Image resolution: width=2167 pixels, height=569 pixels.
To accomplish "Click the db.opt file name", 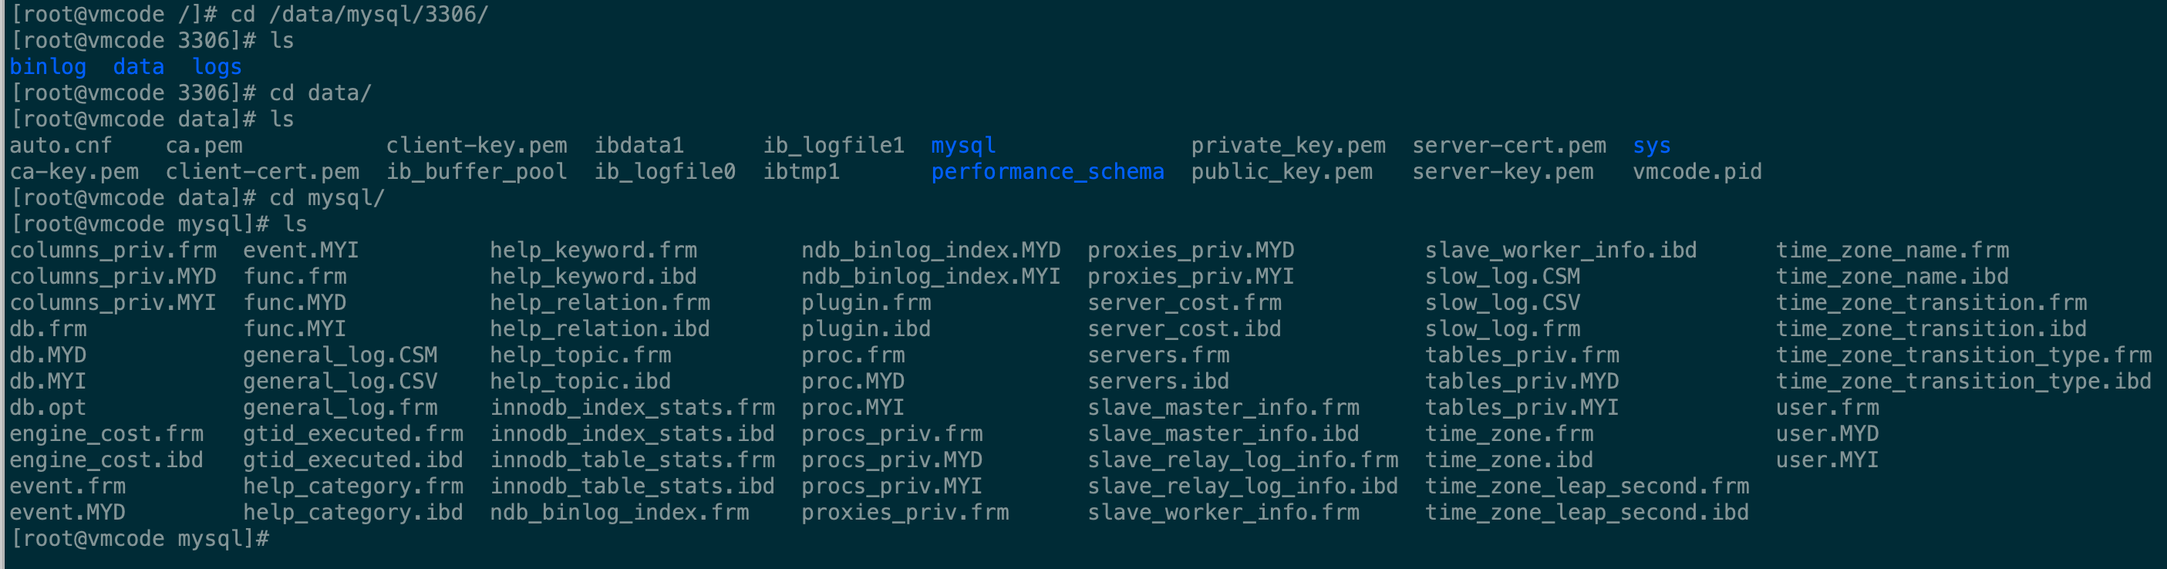I will pos(48,408).
